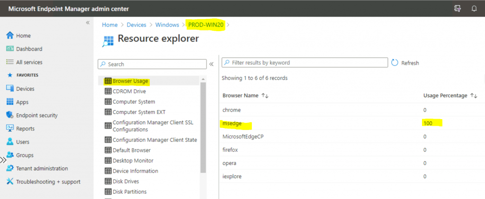This screenshot has height=199, width=485.
Task: Select the chrome row
Action: pos(352,110)
